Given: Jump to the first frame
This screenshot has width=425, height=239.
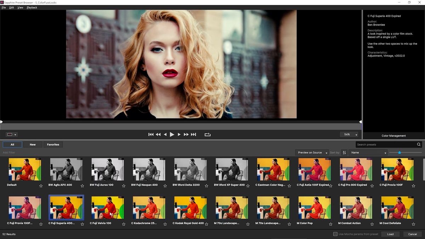Looking at the screenshot, I should (151, 135).
